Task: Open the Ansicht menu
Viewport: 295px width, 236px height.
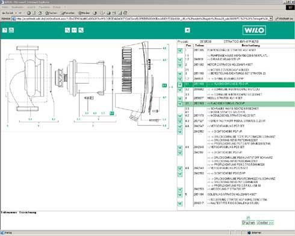Action: (x=31, y=7)
